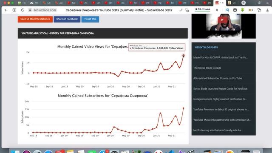Viewport: 272px width, 153px height.
Task: Click 'Monthly Gained Subscribers' chart title
Action: pyautogui.click(x=103, y=96)
